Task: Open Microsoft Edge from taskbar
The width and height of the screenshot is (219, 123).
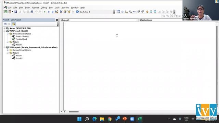Action: (x=94, y=119)
